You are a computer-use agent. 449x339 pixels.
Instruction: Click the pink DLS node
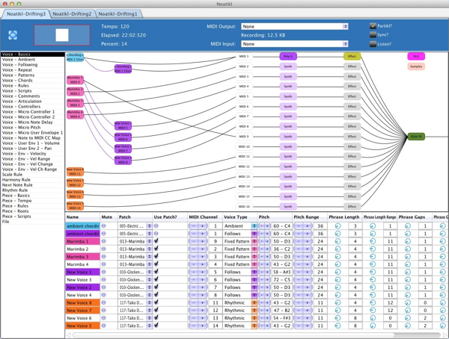coord(416,57)
